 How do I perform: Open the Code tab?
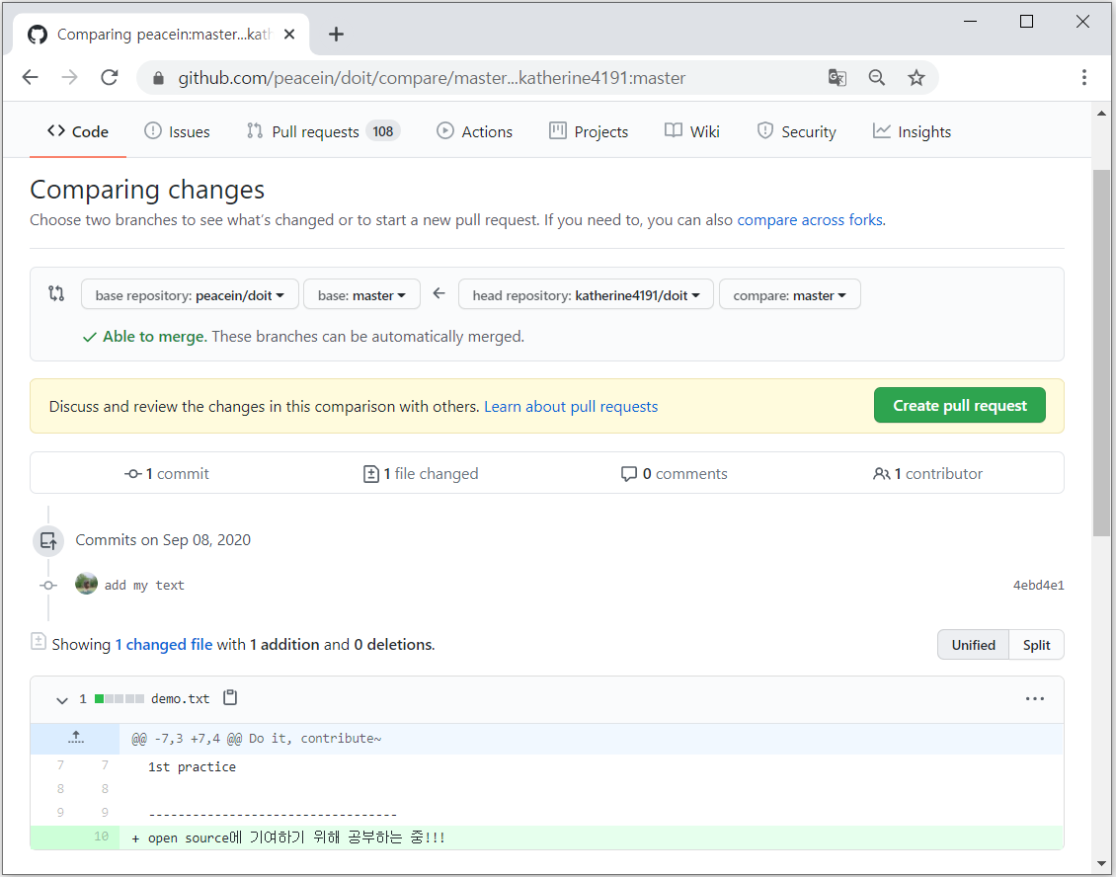78,131
